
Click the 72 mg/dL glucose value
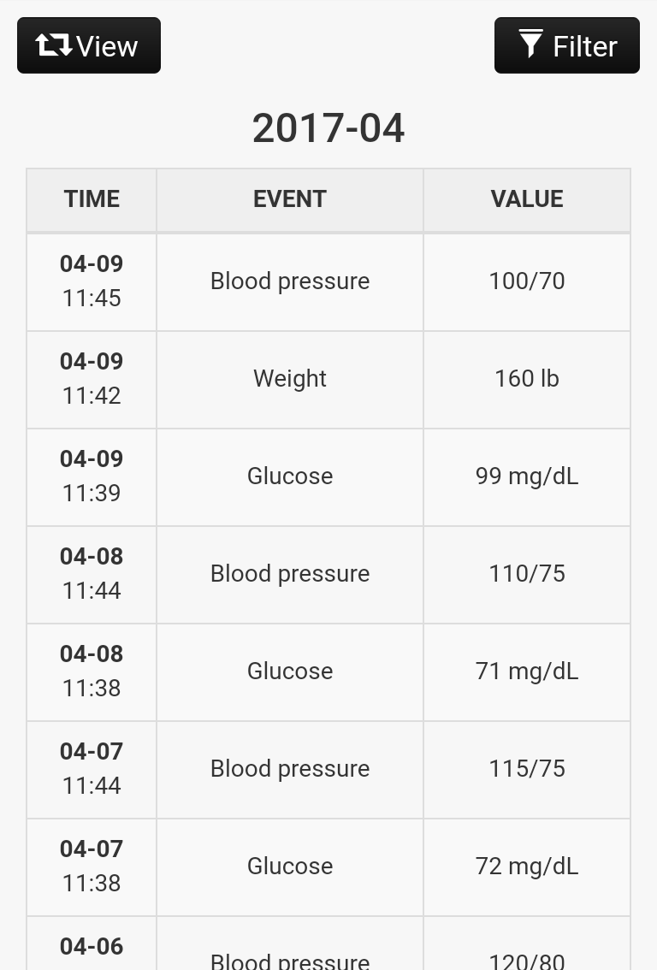tap(527, 866)
